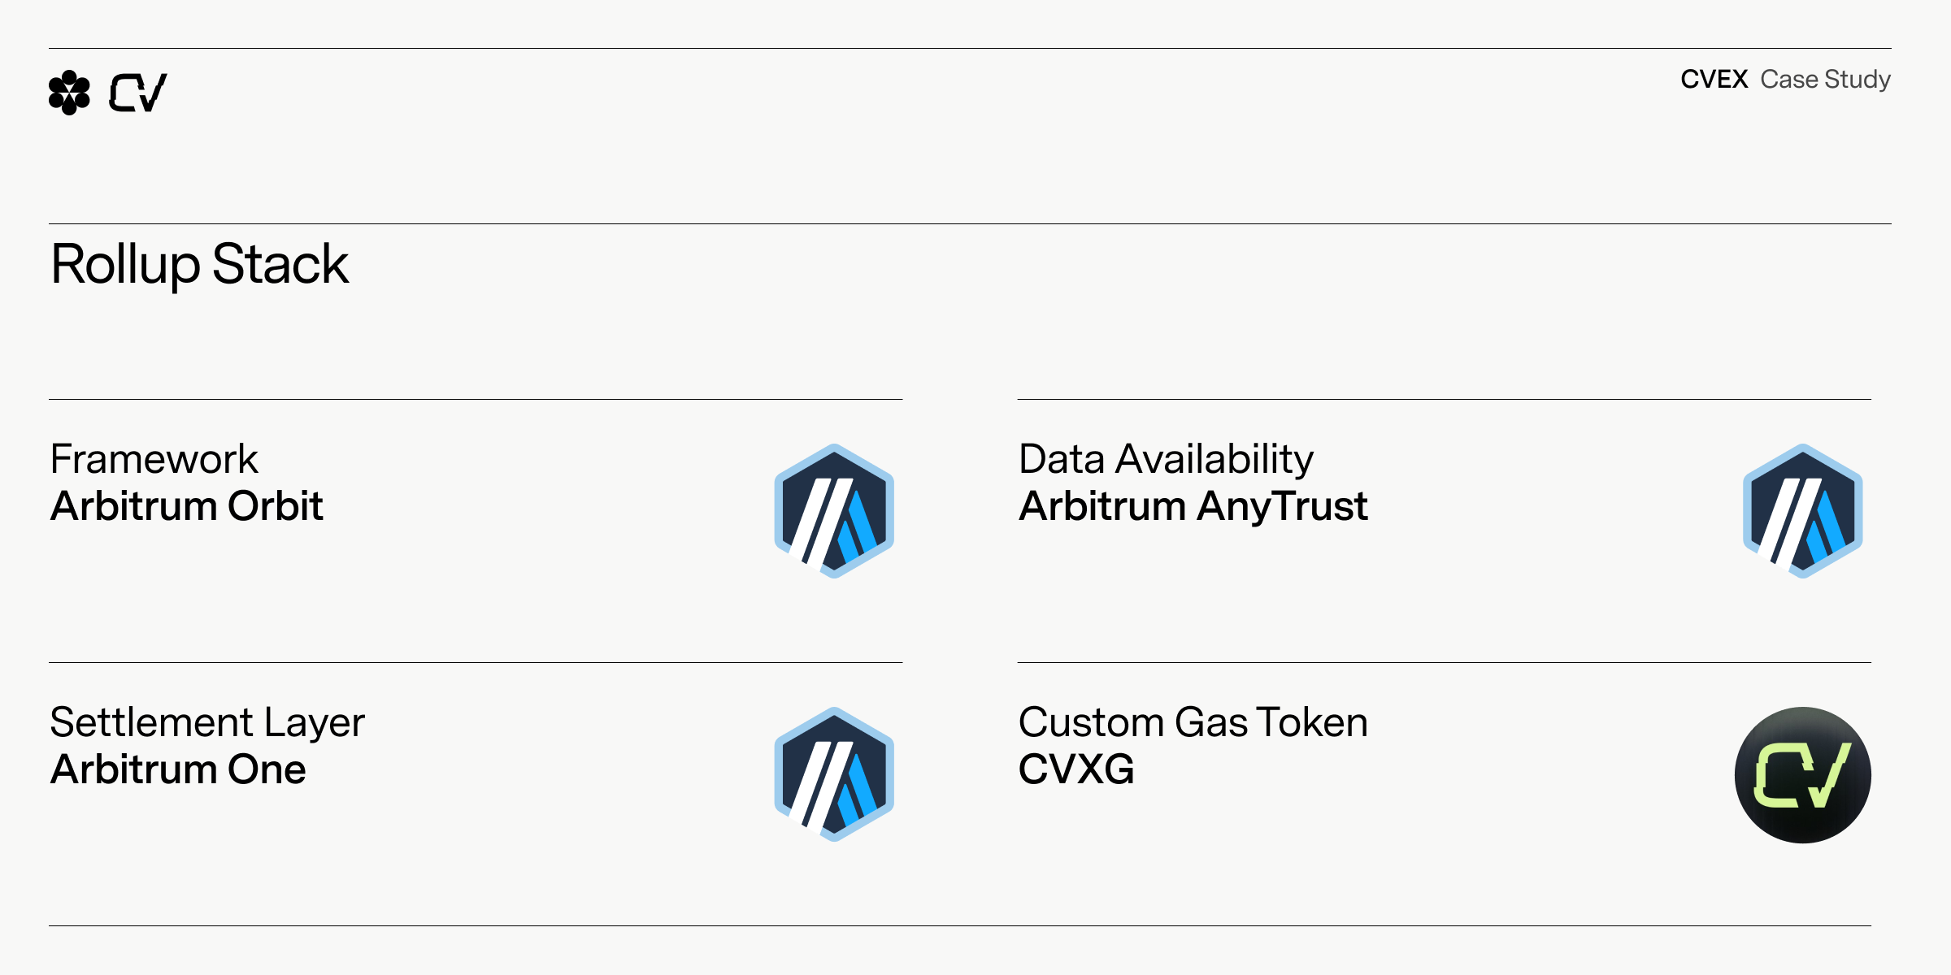The height and width of the screenshot is (975, 1951).
Task: Select the Arbitrum AnyTrust text
Action: coord(1193,508)
